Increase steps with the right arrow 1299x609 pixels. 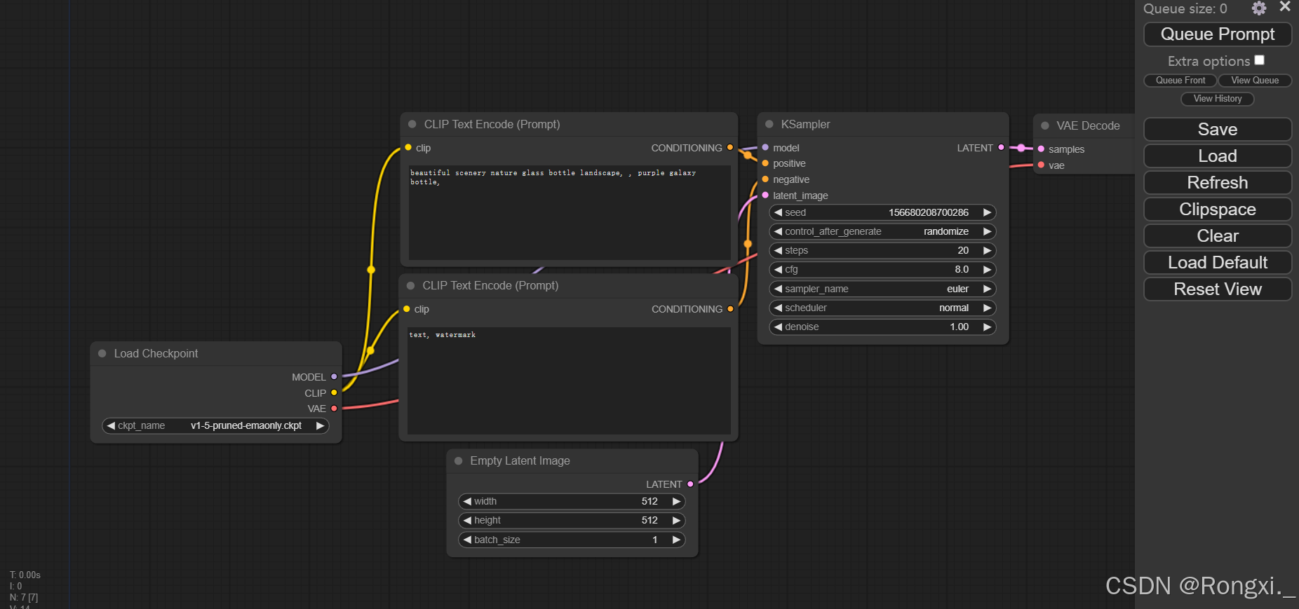(987, 250)
